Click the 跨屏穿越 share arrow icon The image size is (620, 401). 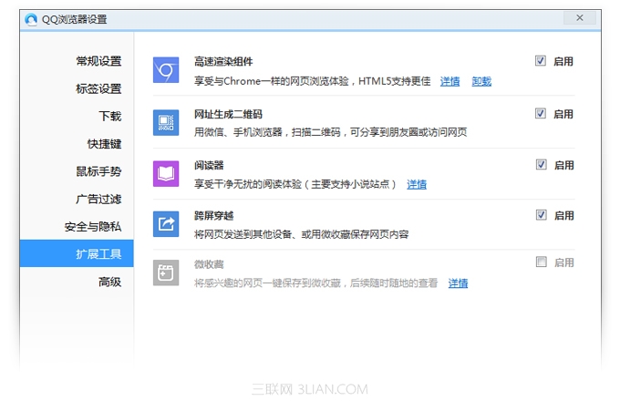(x=166, y=224)
